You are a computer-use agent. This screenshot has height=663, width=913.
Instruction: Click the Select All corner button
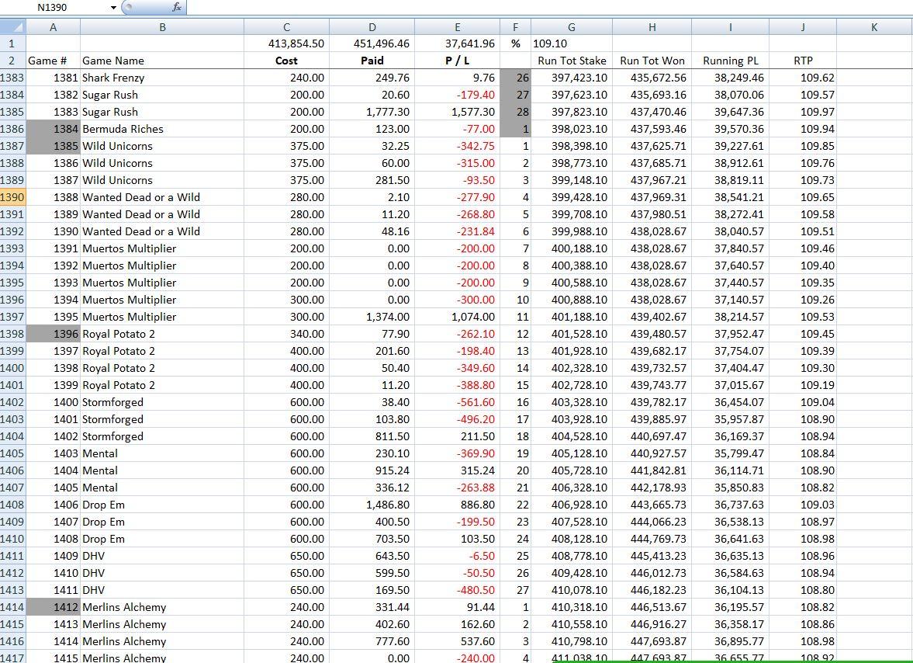tap(13, 27)
